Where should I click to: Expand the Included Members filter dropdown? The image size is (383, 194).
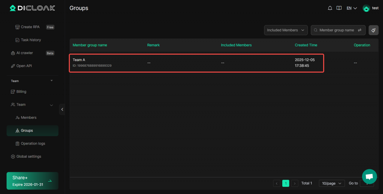click(286, 30)
